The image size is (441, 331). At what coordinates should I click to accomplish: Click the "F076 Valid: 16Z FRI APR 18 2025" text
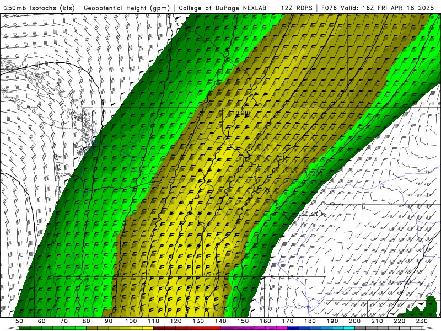377,8
